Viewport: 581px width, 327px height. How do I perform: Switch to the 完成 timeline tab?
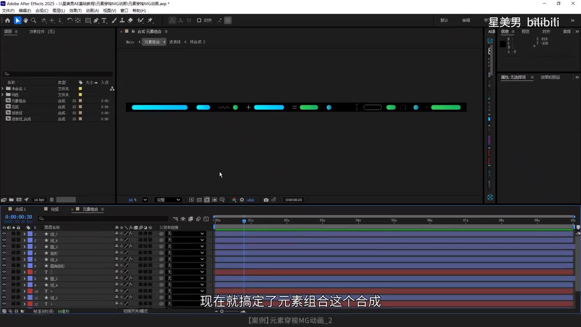[54, 209]
